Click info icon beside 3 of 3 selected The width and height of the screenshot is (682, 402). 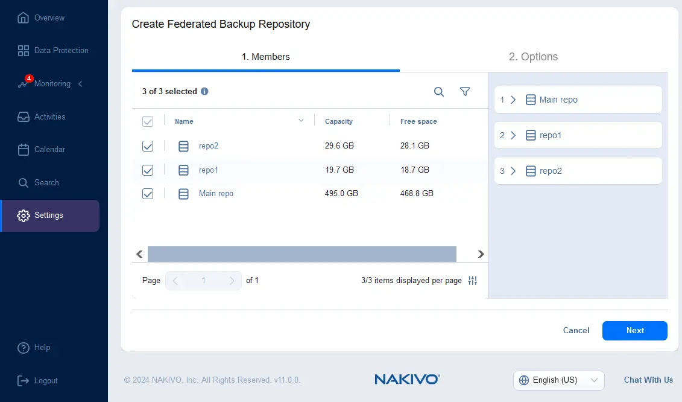(x=204, y=92)
